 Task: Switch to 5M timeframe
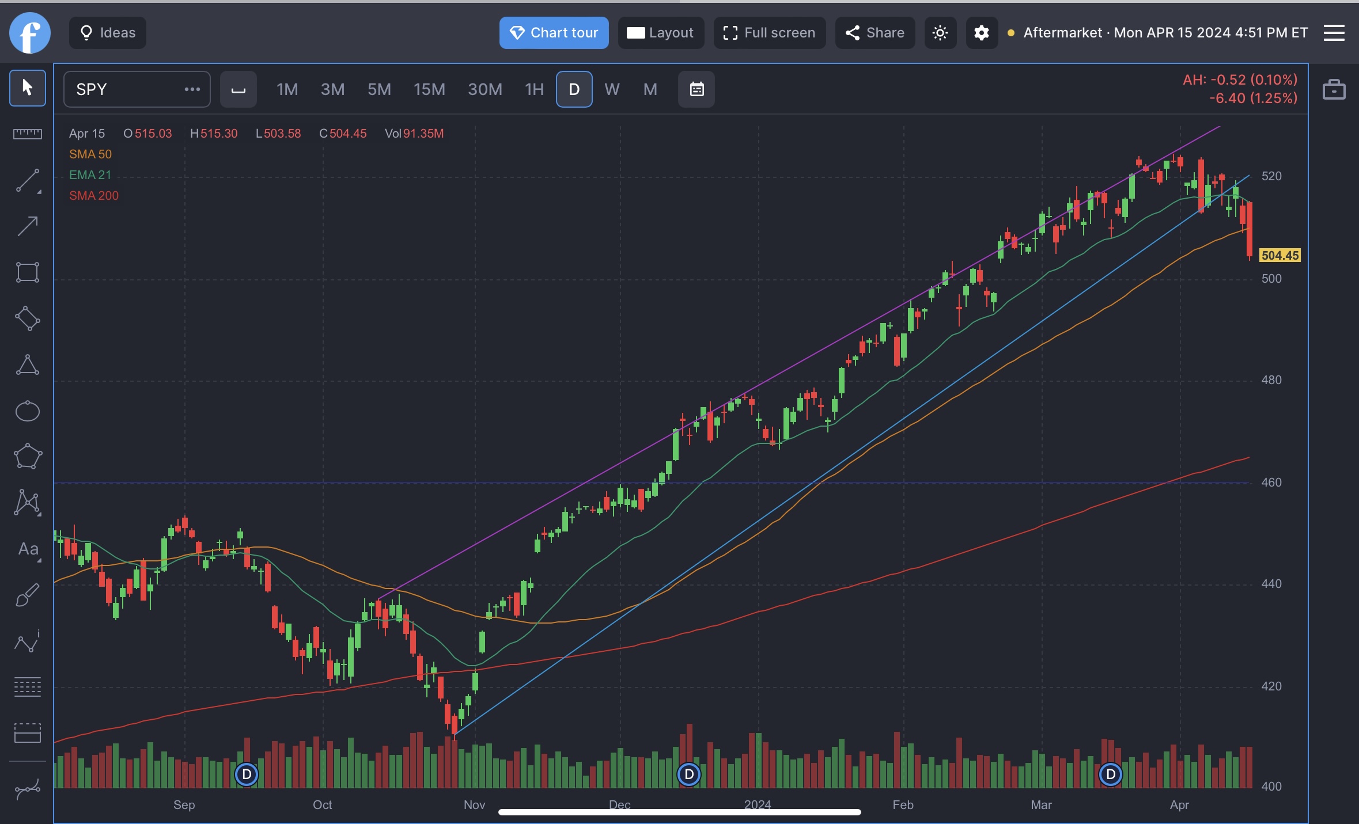coord(379,89)
